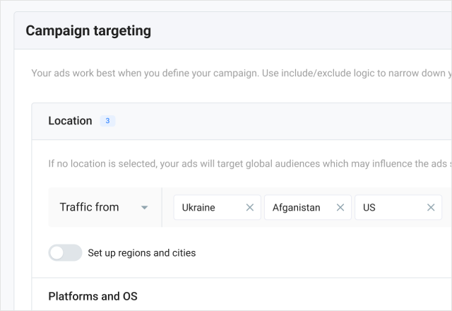This screenshot has width=452, height=311.
Task: Select the Afganistan tag label
Action: (296, 208)
